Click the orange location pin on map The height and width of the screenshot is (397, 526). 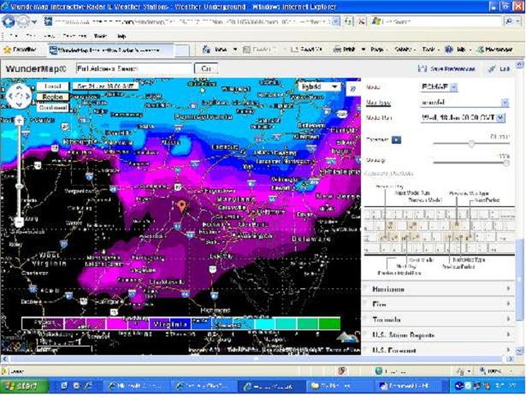pyautogui.click(x=181, y=206)
